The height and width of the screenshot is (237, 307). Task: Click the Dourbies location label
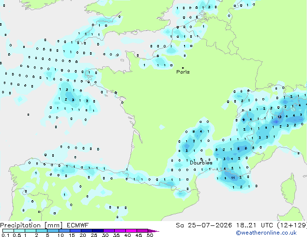201,163
